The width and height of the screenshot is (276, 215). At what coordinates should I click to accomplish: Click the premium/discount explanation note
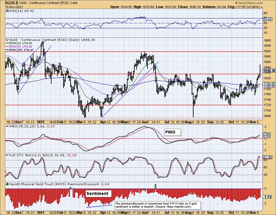click(158, 205)
